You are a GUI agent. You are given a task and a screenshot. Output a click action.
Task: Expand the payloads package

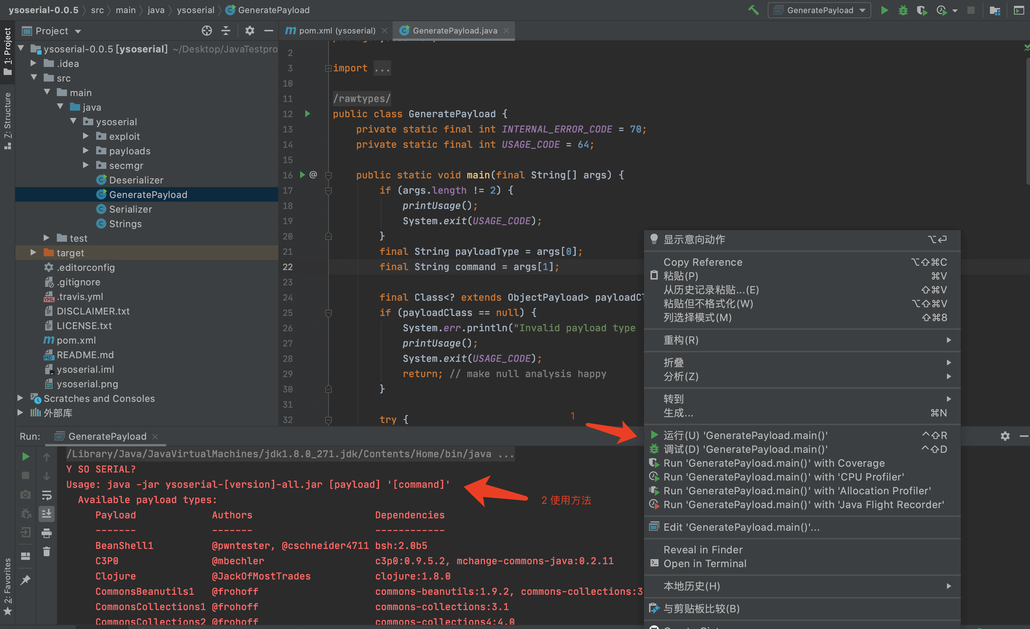click(86, 150)
